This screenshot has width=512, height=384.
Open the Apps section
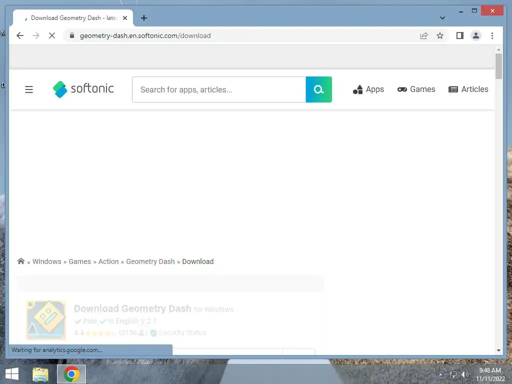pyautogui.click(x=368, y=89)
